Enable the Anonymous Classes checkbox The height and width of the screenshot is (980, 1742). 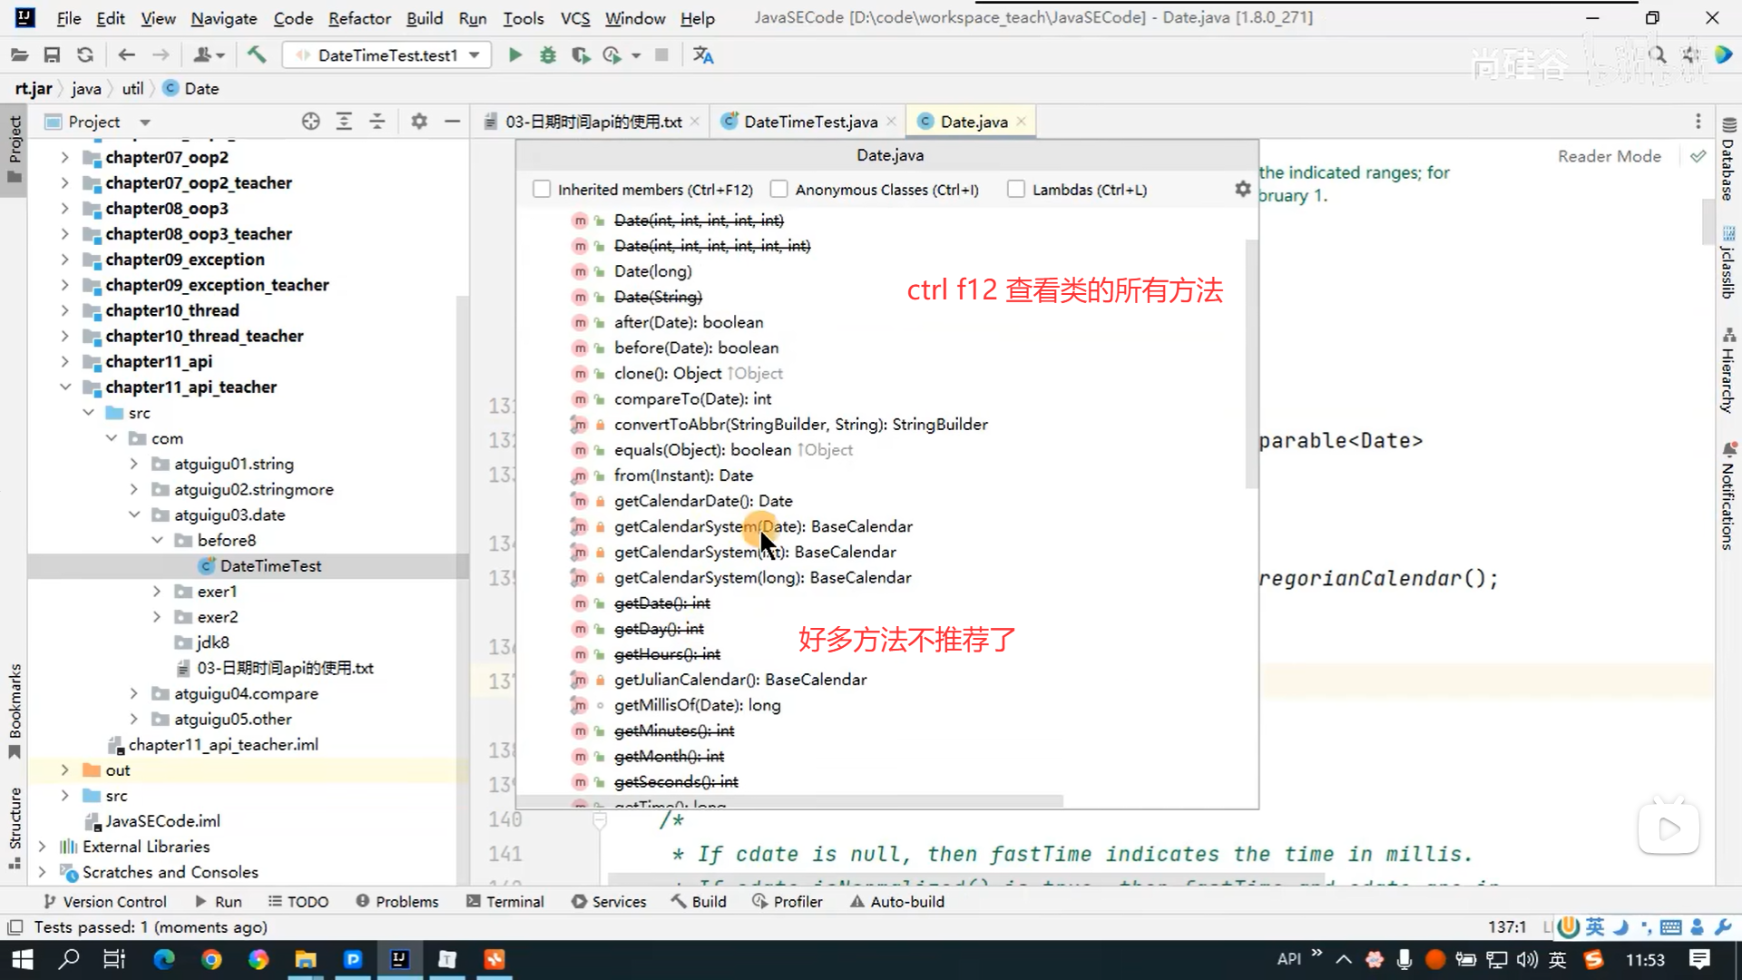pyautogui.click(x=778, y=189)
